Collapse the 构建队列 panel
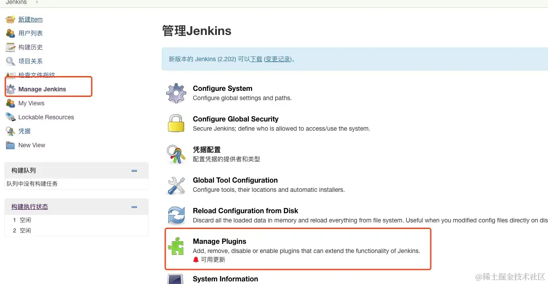This screenshot has width=548, height=284. click(134, 171)
